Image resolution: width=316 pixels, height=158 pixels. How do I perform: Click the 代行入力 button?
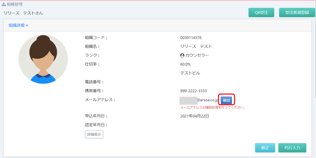coord(292,148)
